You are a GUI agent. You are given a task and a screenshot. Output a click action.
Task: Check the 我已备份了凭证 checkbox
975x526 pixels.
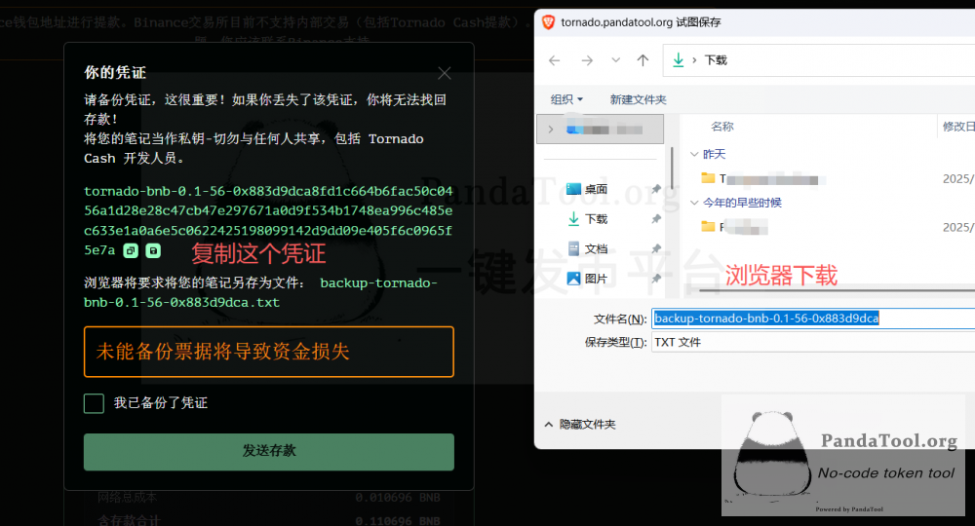tap(94, 403)
